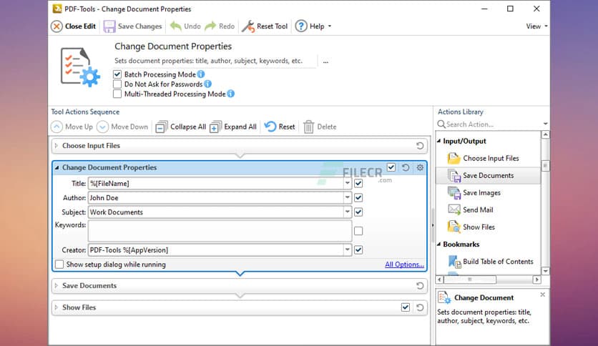The height and width of the screenshot is (346, 598).
Task: Tick the Keywords field checkbox
Action: click(358, 231)
